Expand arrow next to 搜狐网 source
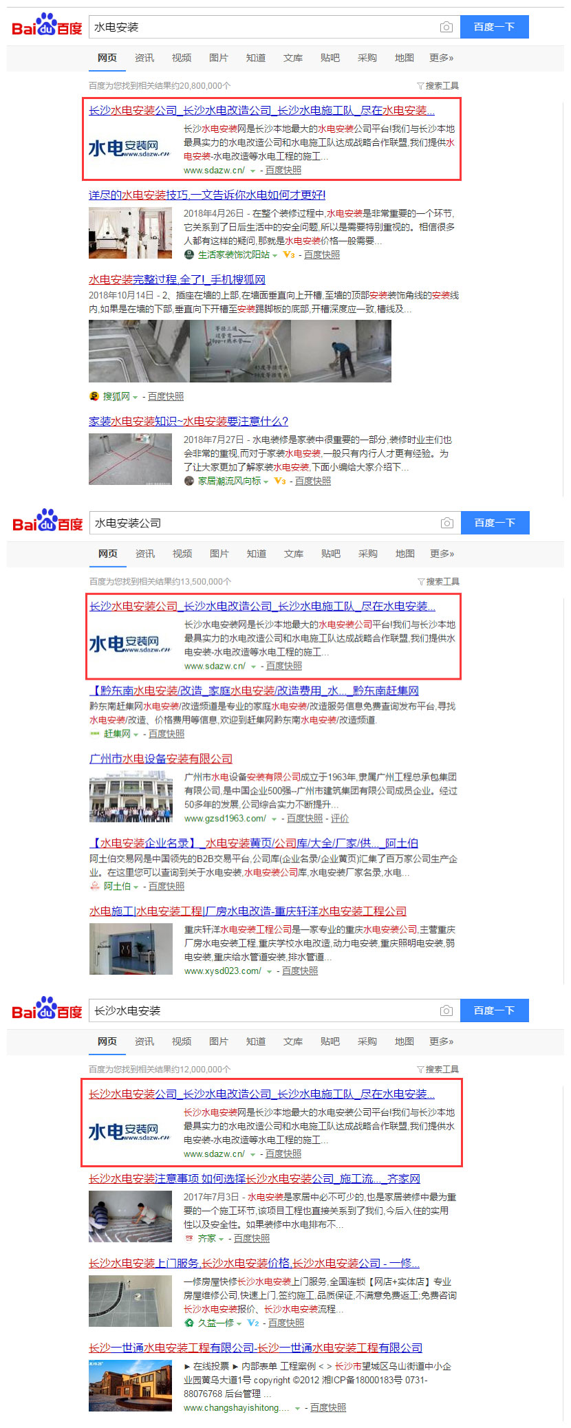 [x=135, y=397]
